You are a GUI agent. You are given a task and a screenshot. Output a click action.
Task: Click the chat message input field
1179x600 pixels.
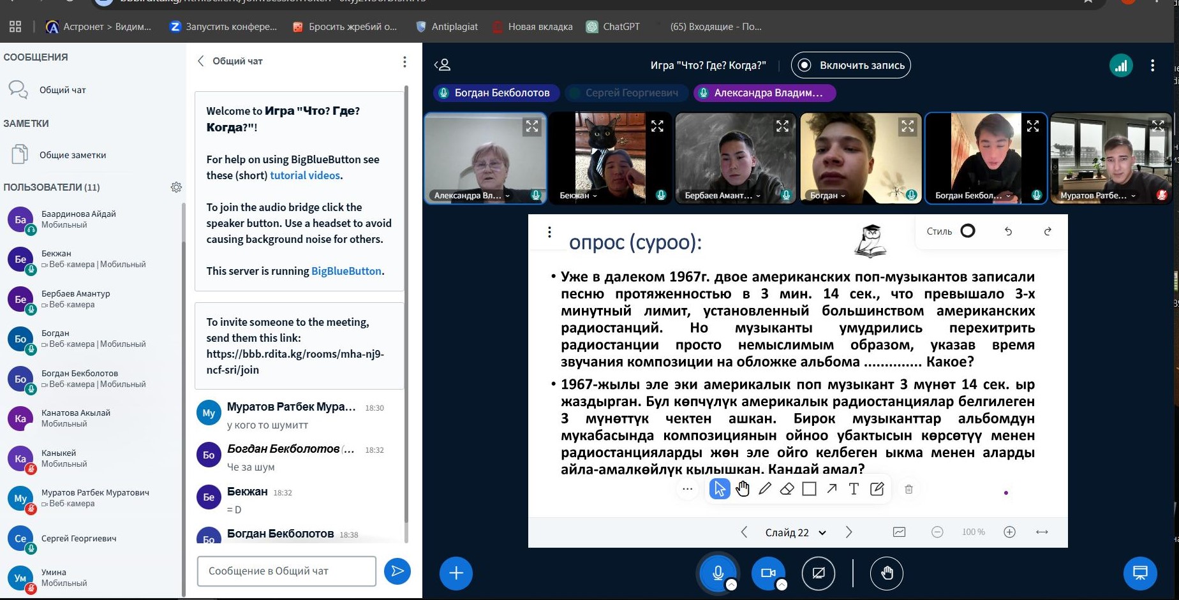286,571
